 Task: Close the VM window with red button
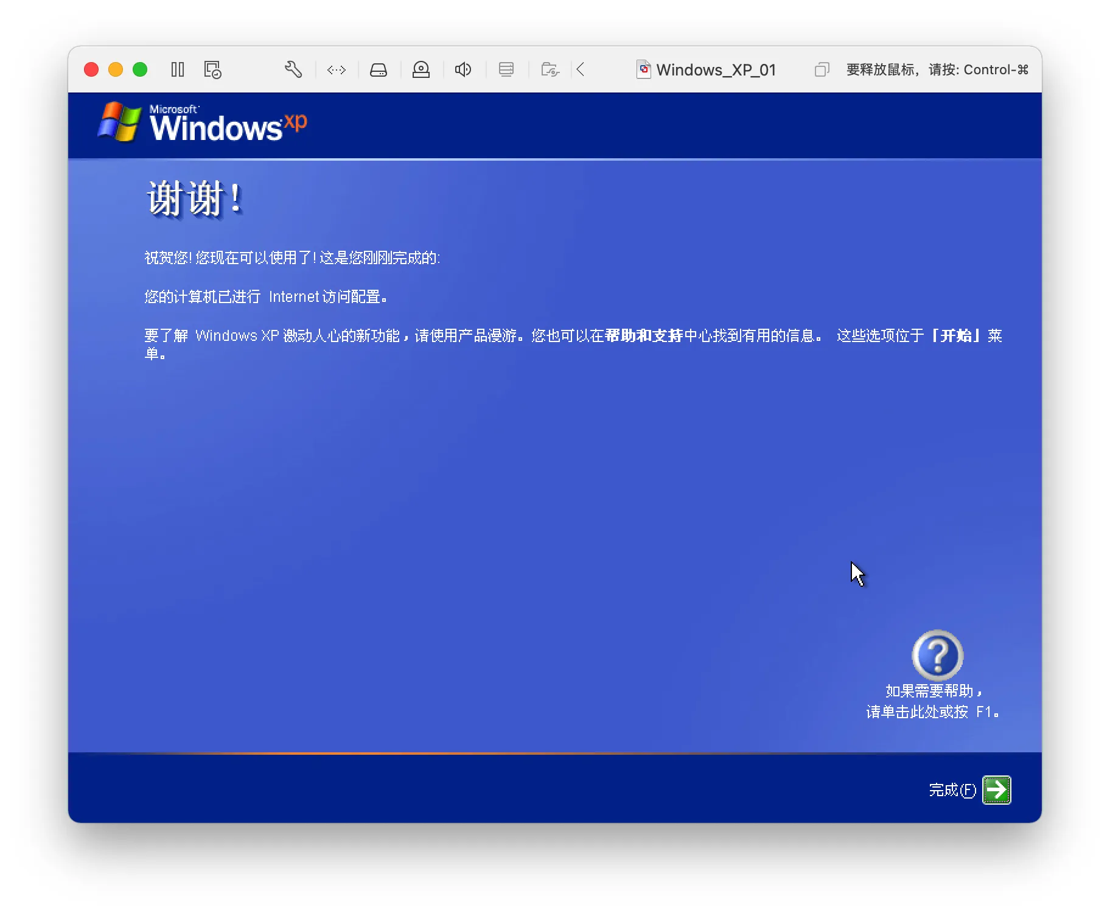coord(91,70)
